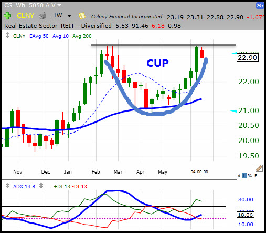The image size is (266, 233).
Task: Click the 30.00 ADX axis label
Action: click(x=246, y=200)
